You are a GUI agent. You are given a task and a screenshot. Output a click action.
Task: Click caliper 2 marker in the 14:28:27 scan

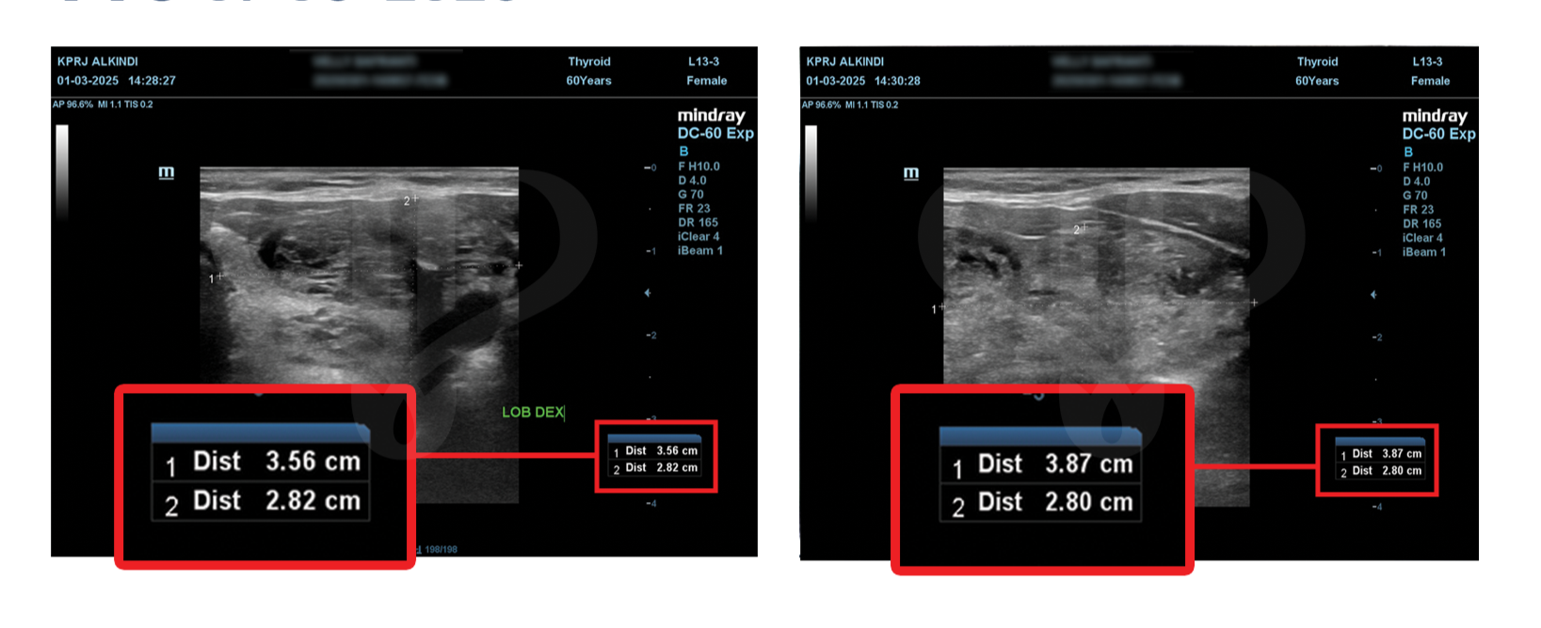point(411,200)
